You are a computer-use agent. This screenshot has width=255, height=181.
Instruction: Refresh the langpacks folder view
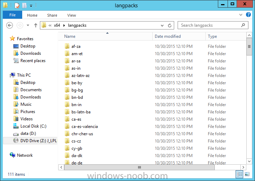tap(170, 26)
